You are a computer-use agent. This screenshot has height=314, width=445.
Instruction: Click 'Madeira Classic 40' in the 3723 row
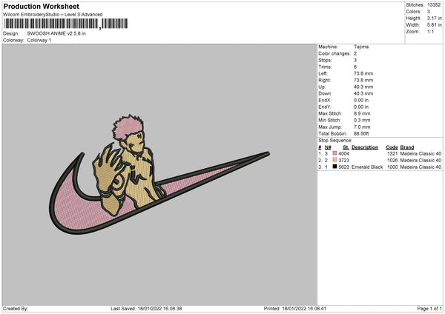pos(421,161)
